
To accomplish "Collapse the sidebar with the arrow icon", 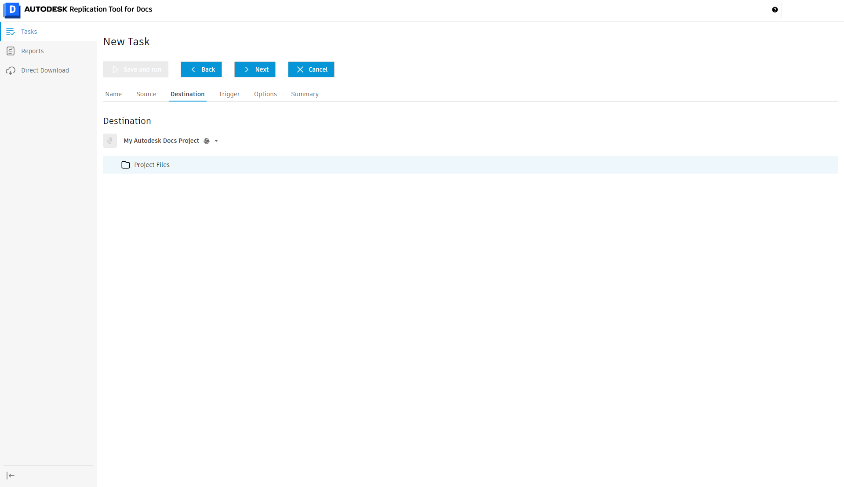I will click(x=11, y=476).
